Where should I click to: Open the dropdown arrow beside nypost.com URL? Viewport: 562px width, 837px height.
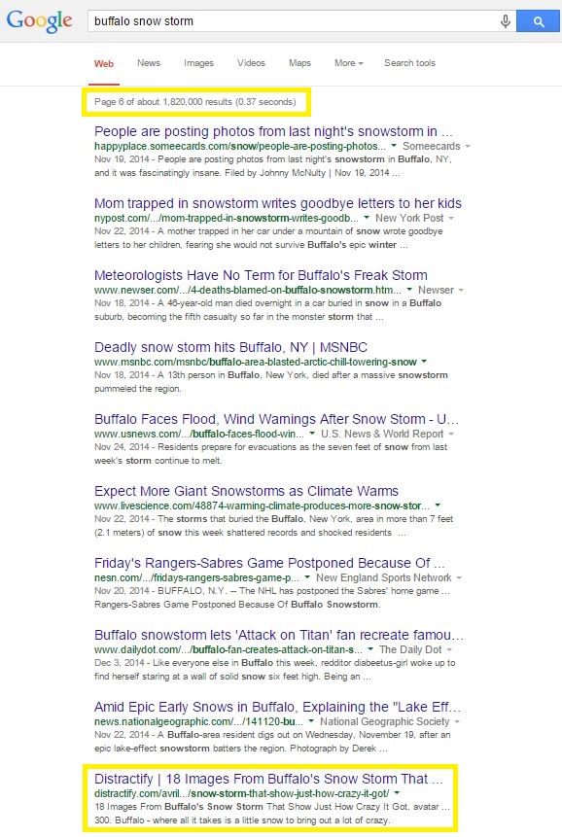367,218
